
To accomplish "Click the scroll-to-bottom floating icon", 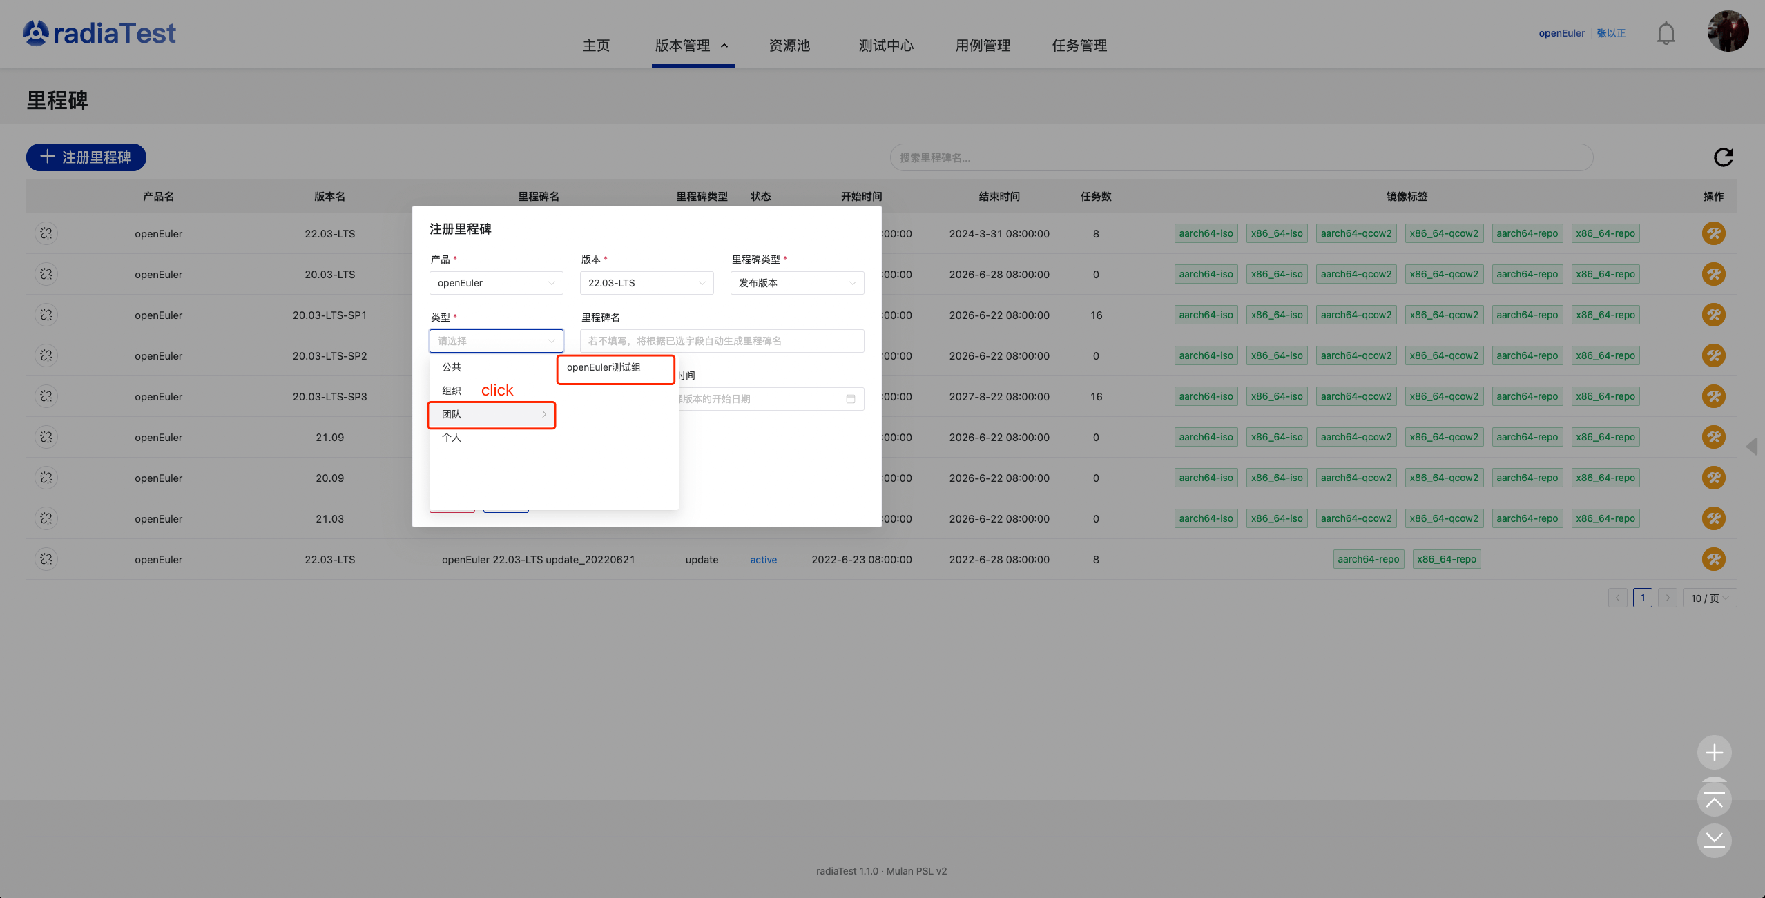I will coord(1714,840).
